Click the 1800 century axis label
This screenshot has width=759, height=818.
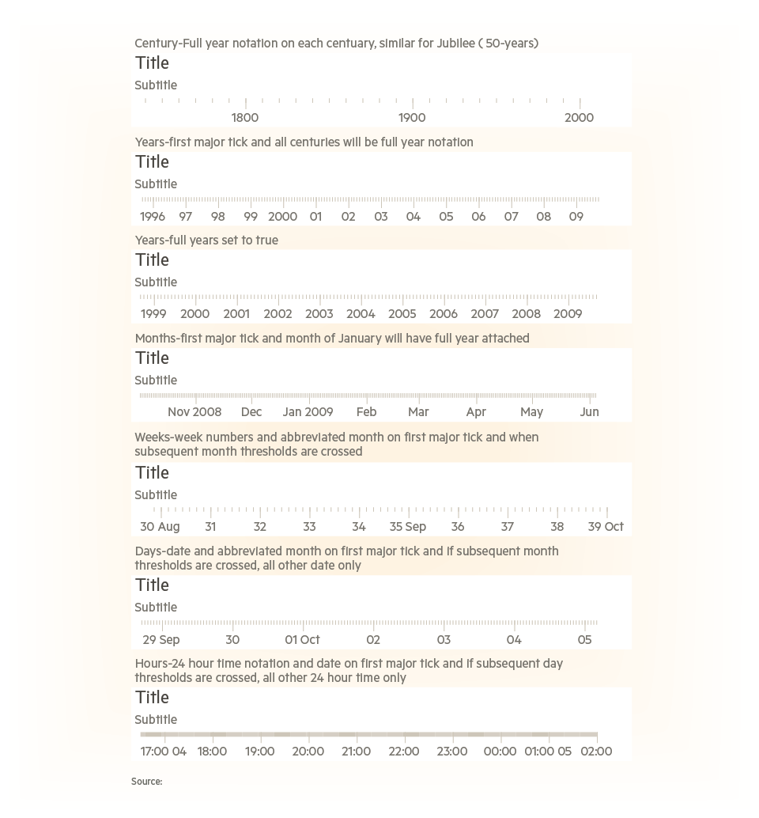click(245, 117)
